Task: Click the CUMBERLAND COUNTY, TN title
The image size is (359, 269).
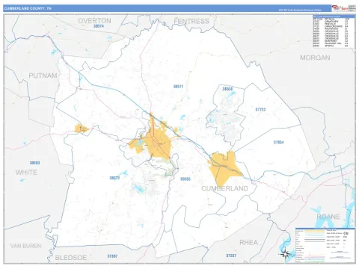Action: [x=28, y=8]
